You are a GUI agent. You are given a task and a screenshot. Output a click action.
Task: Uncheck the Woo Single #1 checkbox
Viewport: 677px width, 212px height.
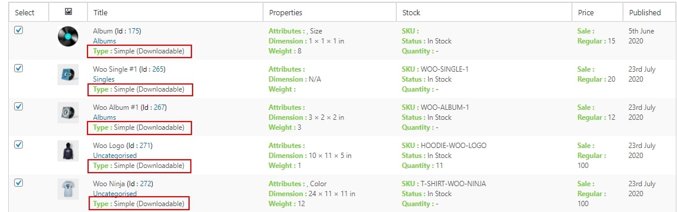click(19, 68)
